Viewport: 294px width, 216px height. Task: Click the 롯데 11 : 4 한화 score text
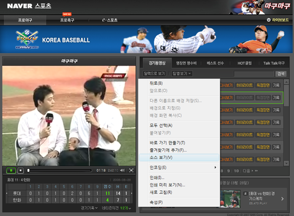point(19,180)
